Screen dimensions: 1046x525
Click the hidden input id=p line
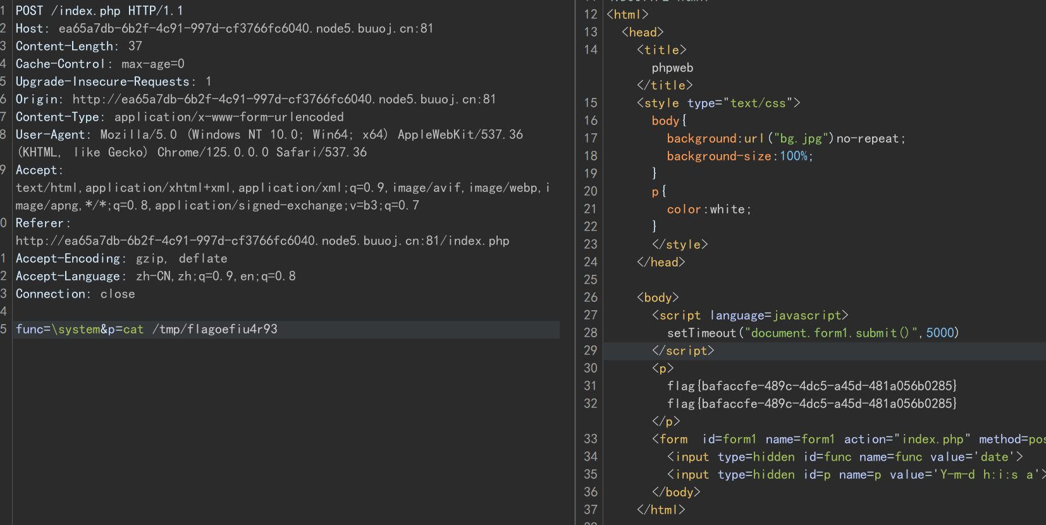coord(856,474)
